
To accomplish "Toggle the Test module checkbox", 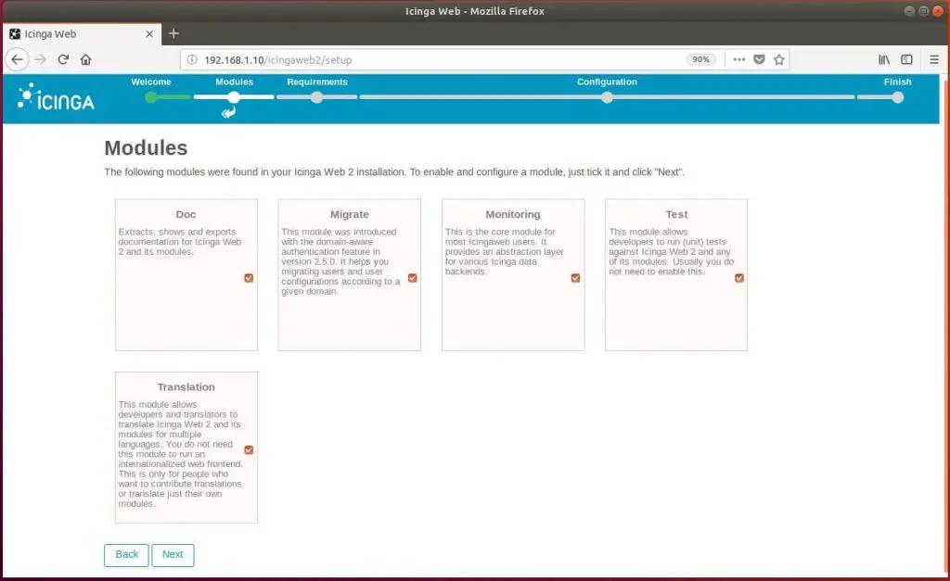I will click(x=739, y=278).
